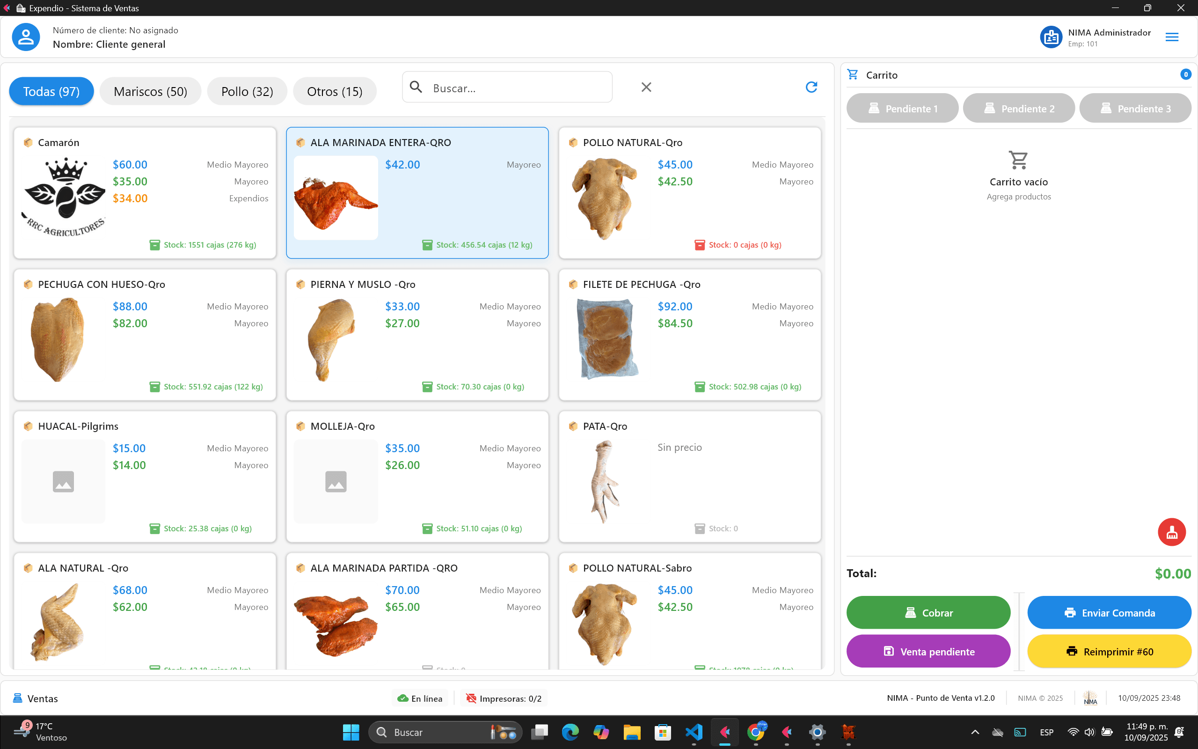Image resolution: width=1198 pixels, height=749 pixels.
Task: Click the search magnifier icon
Action: 416,87
